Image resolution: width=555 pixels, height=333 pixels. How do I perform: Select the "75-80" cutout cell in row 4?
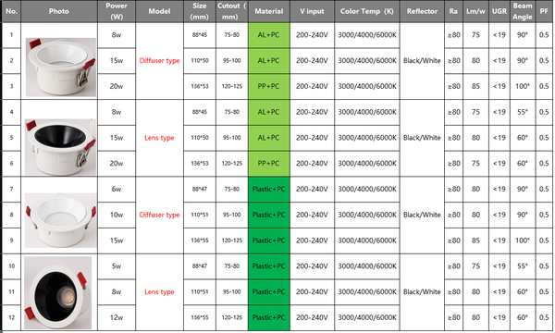(x=232, y=112)
